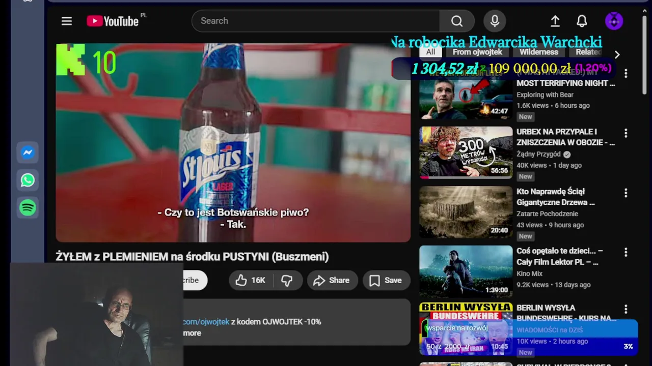Like the video with 16K thumbs-up
Viewport: 652px width, 366px height.
[251, 280]
